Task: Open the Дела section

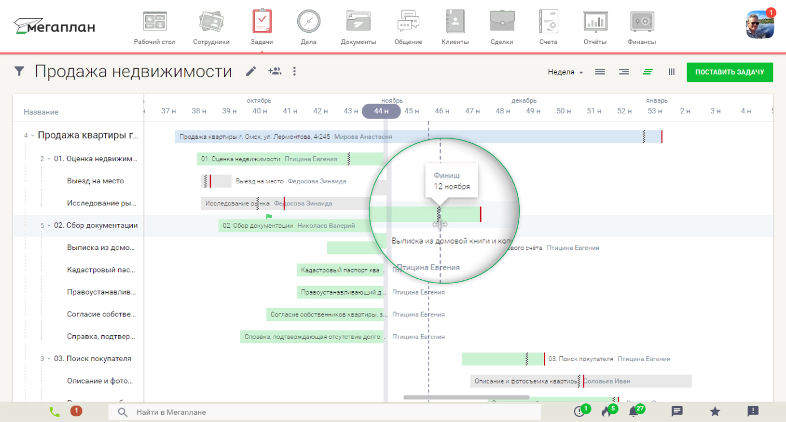Action: click(x=309, y=28)
